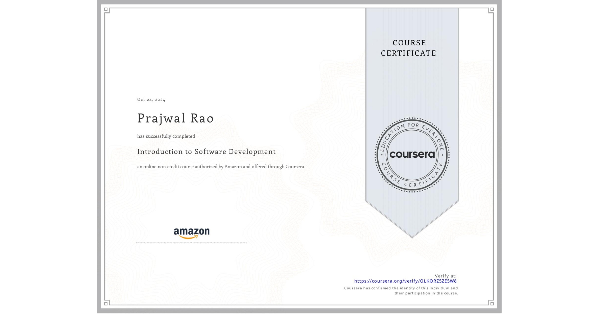Select the coursera wordmark inside the seal
The image size is (599, 314).
point(412,155)
